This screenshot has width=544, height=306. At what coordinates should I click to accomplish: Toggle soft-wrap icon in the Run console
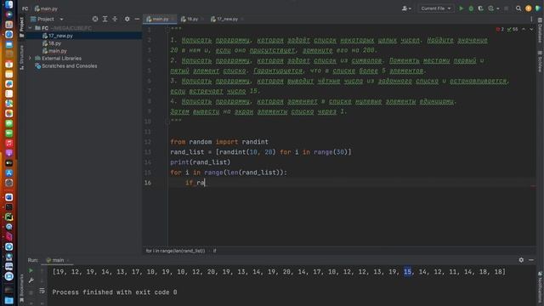(x=42, y=291)
